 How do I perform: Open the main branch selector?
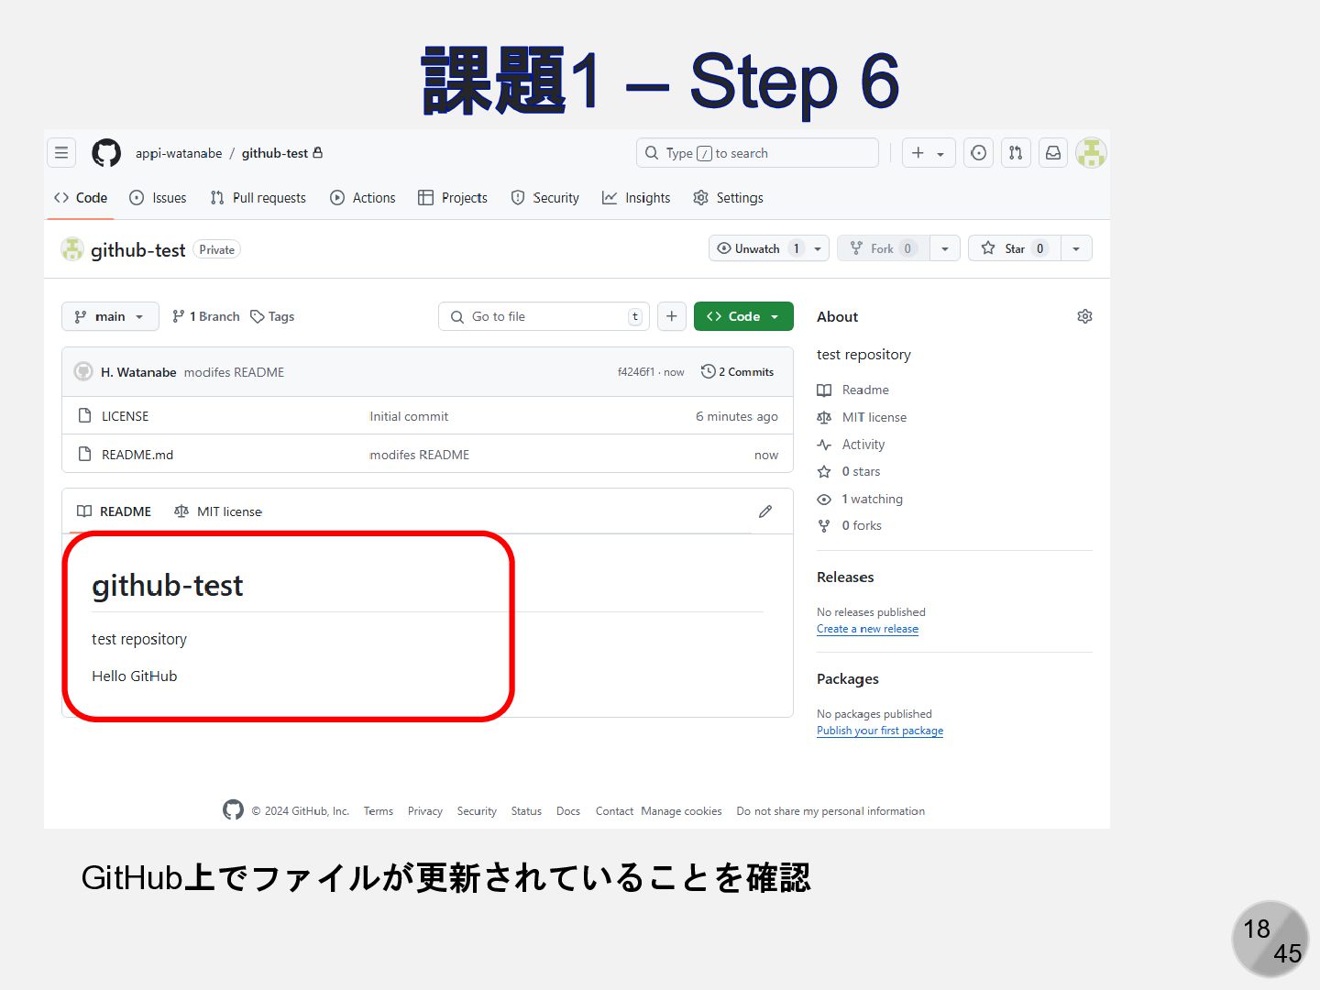point(110,316)
